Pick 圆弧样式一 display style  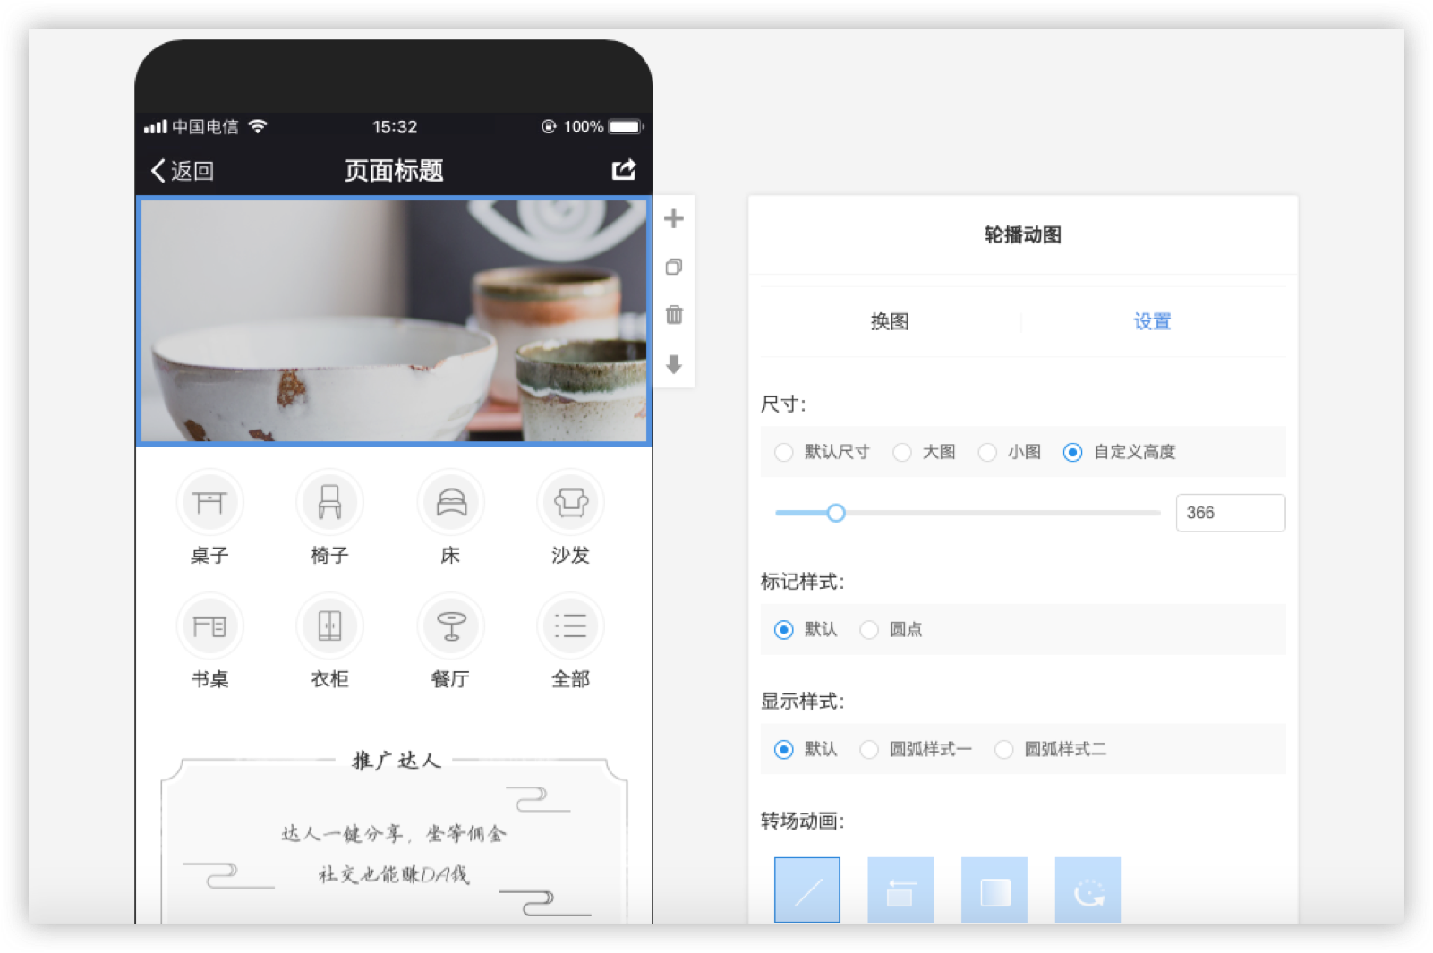[869, 749]
